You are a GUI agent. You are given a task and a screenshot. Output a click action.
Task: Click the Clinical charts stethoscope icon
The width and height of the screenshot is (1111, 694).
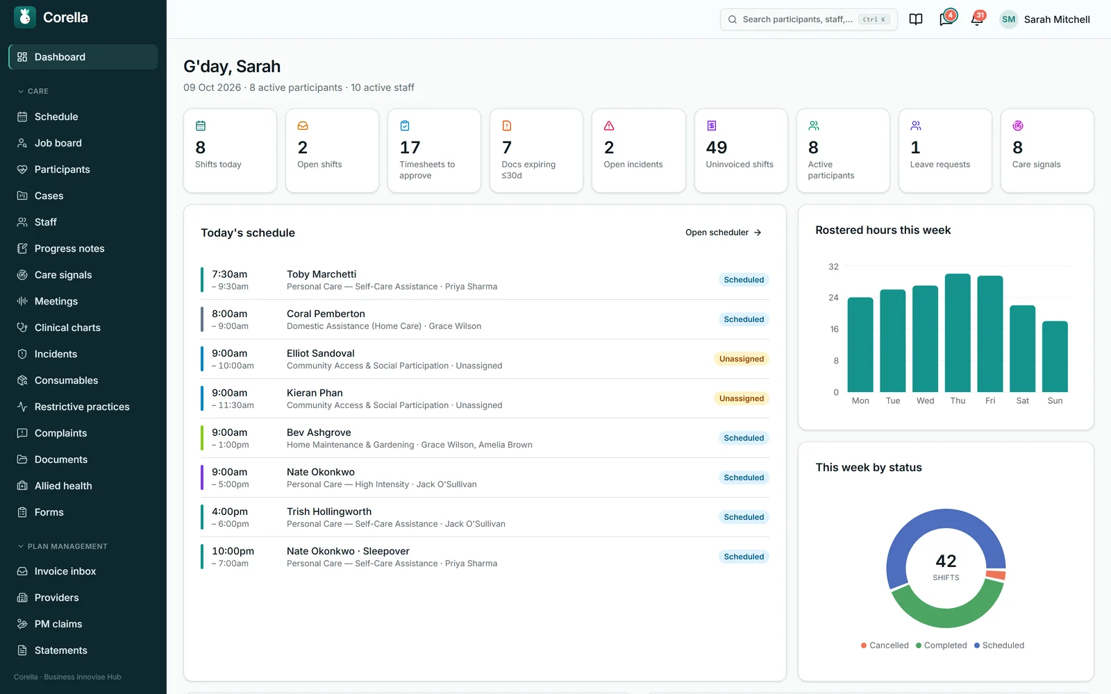[22, 328]
